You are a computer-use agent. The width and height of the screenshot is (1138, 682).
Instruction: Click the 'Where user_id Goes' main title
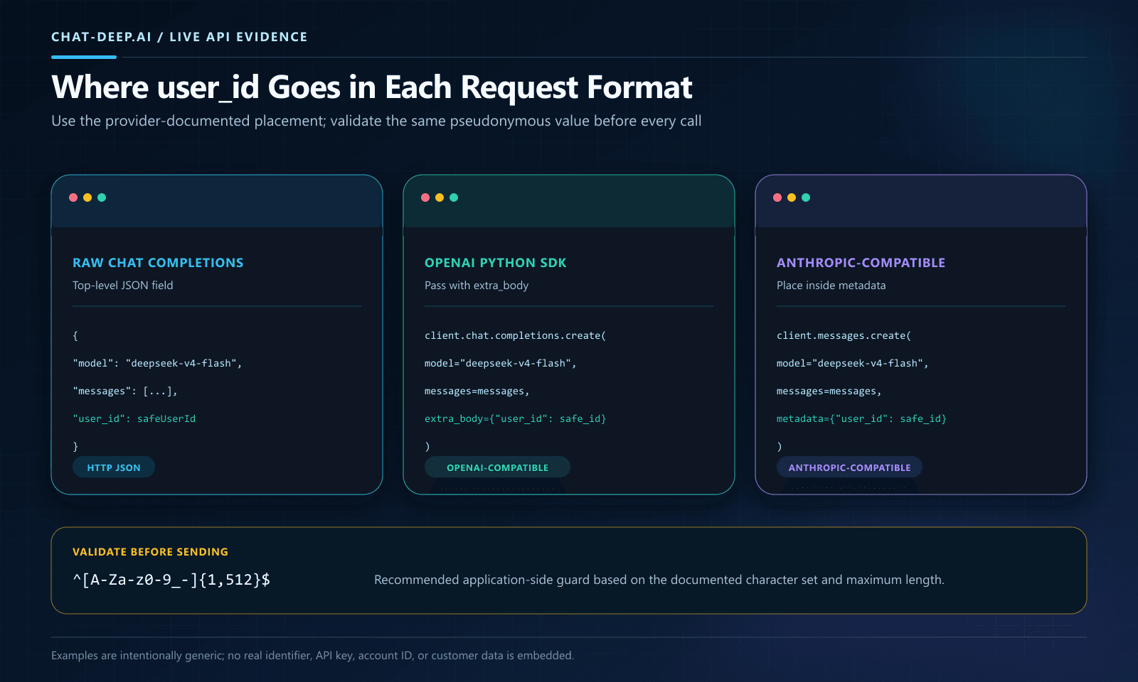tap(372, 87)
